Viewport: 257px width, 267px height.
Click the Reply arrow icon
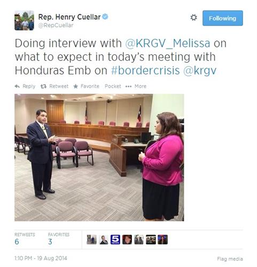pyautogui.click(x=17, y=87)
